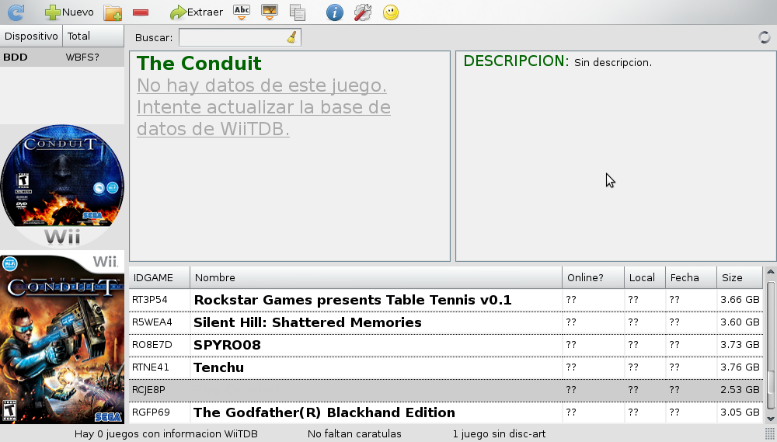Image resolution: width=777 pixels, height=442 pixels.
Task: Open the cover image download dropdown icon
Action: [270, 12]
